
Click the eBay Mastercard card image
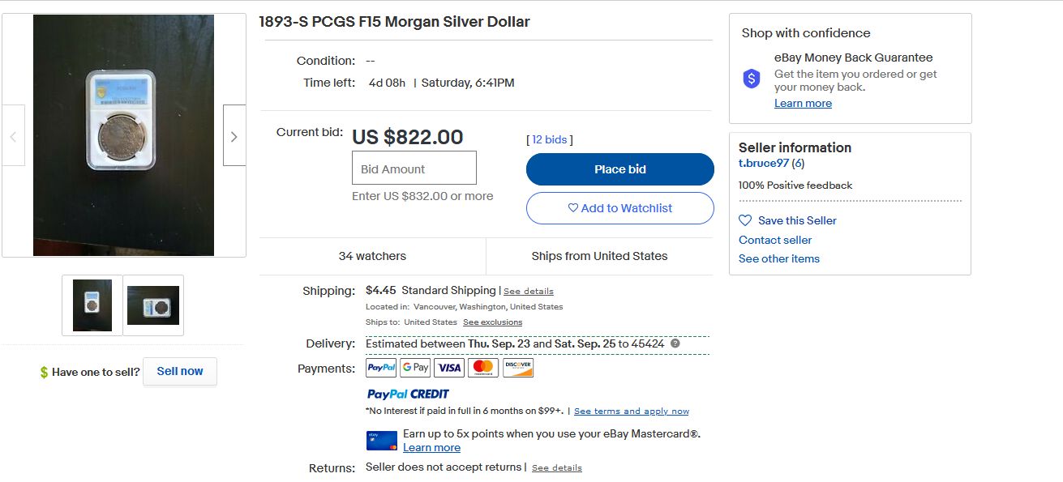pyautogui.click(x=381, y=441)
